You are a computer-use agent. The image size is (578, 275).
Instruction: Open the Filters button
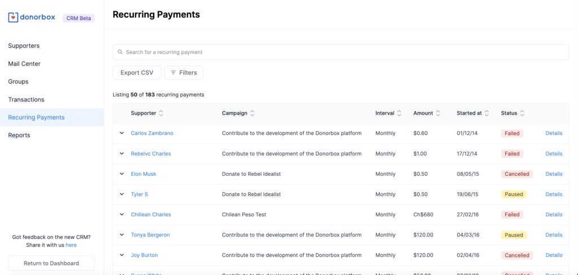[x=183, y=73]
